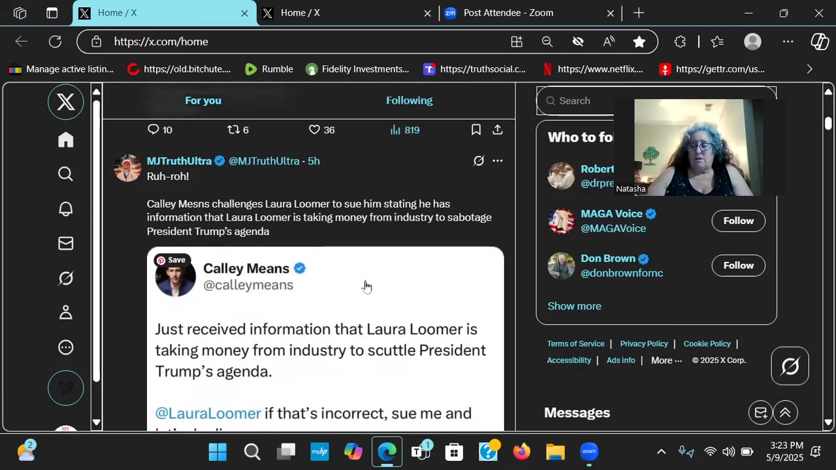
Task: Open Favorites list icon in toolbar
Action: (x=717, y=42)
